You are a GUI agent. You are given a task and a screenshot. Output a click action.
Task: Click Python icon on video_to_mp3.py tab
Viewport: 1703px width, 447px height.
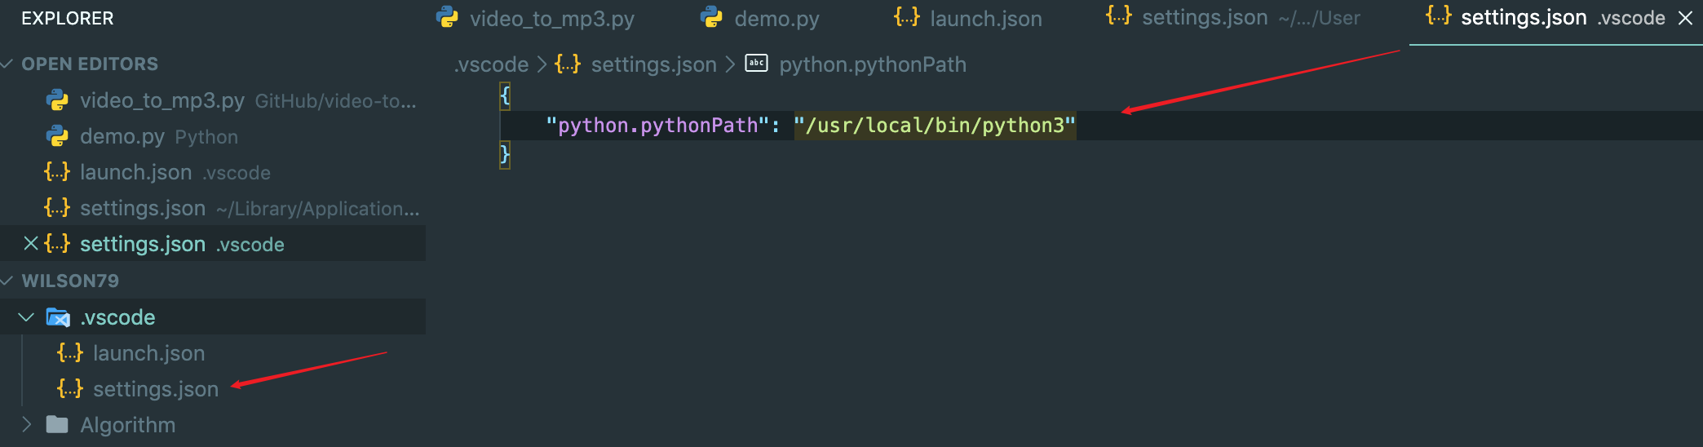pyautogui.click(x=448, y=17)
